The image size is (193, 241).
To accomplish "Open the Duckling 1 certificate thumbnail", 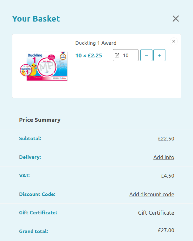I will [44, 66].
